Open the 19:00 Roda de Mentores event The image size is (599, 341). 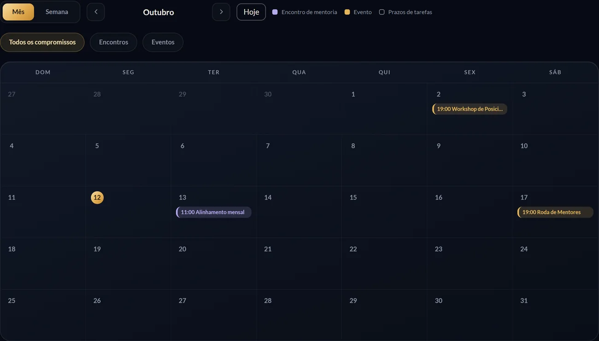point(555,212)
